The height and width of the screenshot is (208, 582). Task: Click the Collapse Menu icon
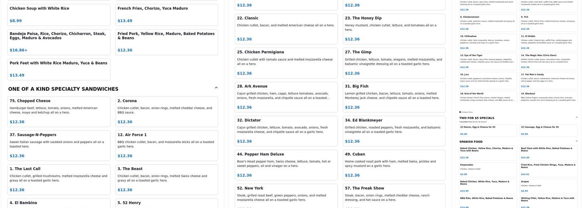pos(460,112)
